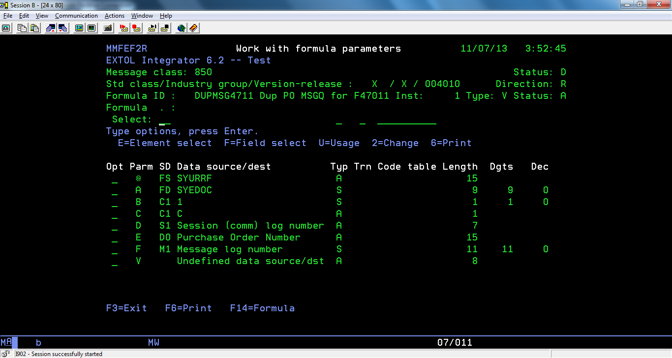Image resolution: width=672 pixels, height=358 pixels.
Task: Open the Color mapping toolbar icon
Action: (92, 28)
